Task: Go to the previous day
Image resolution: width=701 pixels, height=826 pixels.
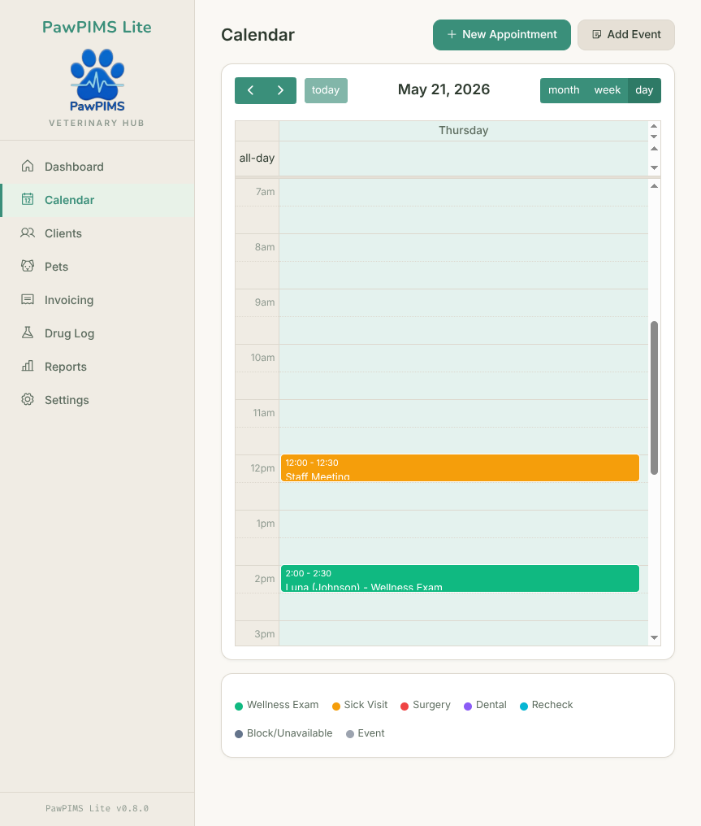Action: click(x=250, y=90)
